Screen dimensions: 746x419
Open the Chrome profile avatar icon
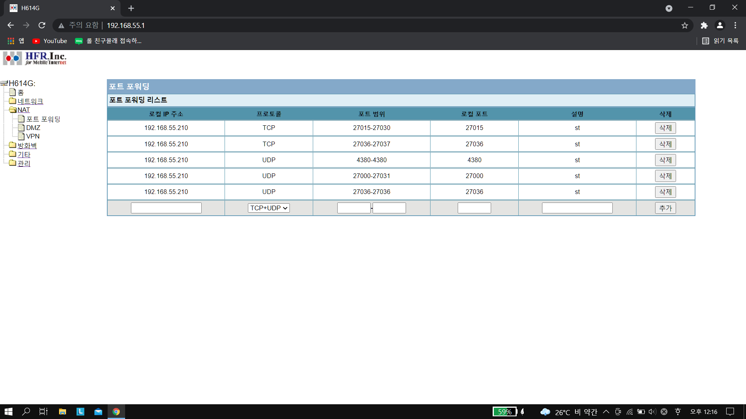click(x=720, y=25)
